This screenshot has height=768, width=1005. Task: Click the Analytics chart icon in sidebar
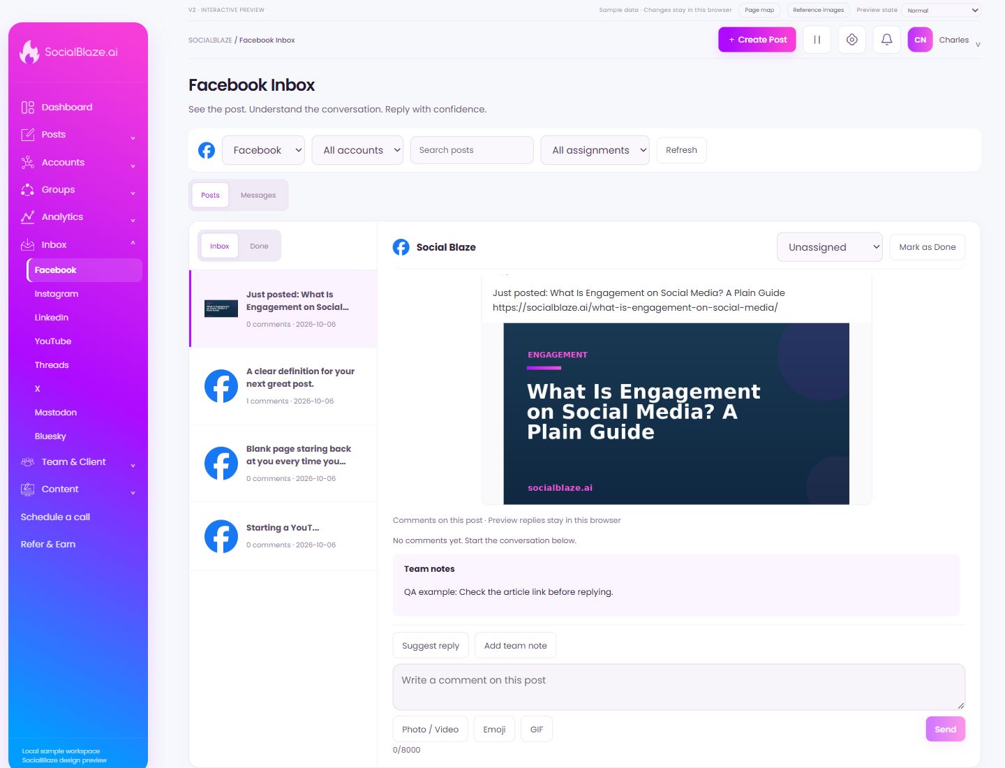[28, 217]
